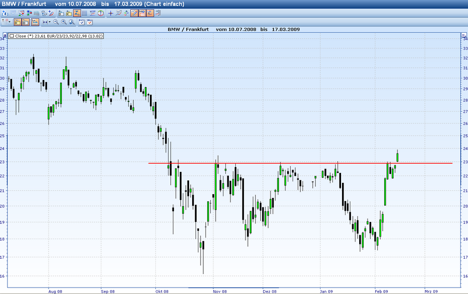
Task: Click the zoom in magnifier icon
Action: point(64,22)
